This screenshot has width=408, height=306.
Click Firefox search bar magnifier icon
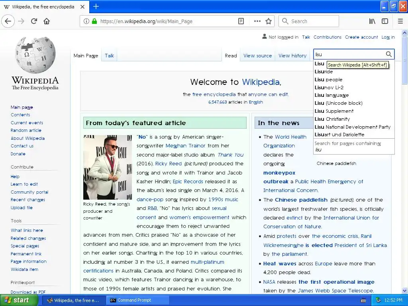tap(285, 22)
